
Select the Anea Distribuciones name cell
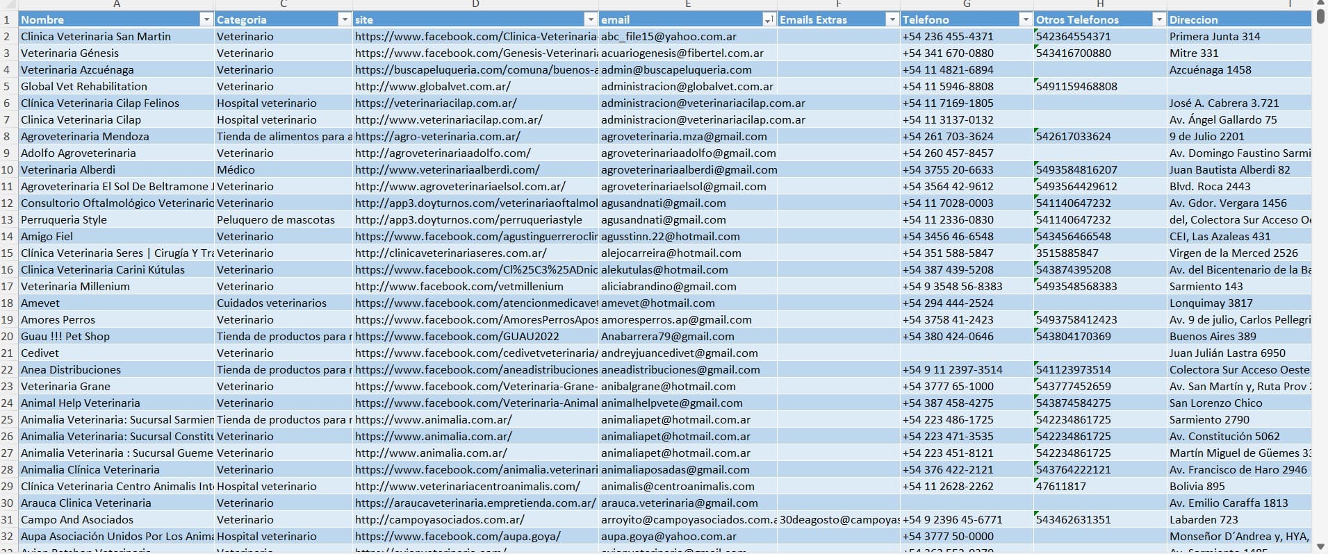tap(117, 369)
